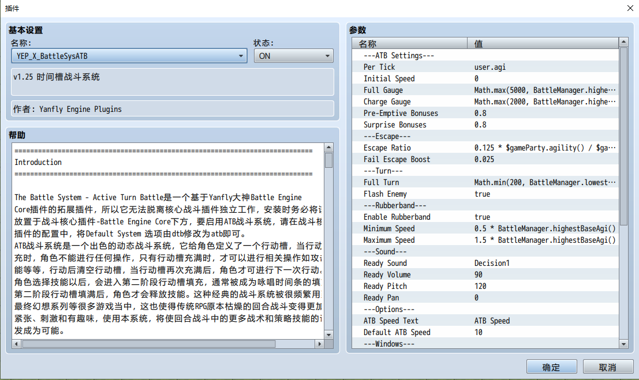Select the Full Turn parameter row
The image size is (639, 380).
pyautogui.click(x=485, y=182)
